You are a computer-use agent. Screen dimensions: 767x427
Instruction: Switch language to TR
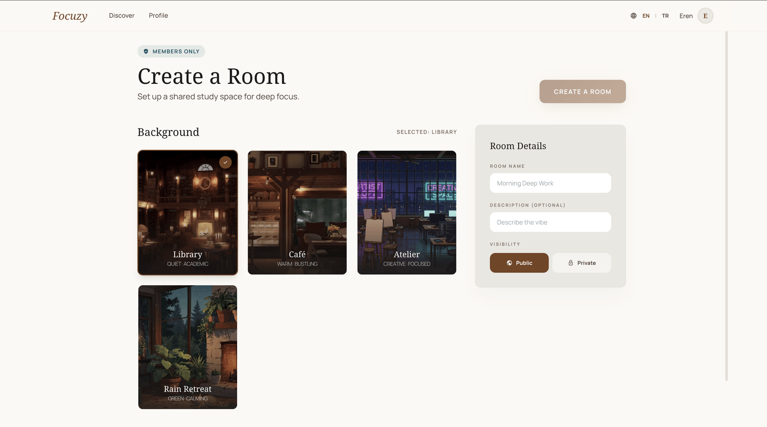click(x=665, y=16)
